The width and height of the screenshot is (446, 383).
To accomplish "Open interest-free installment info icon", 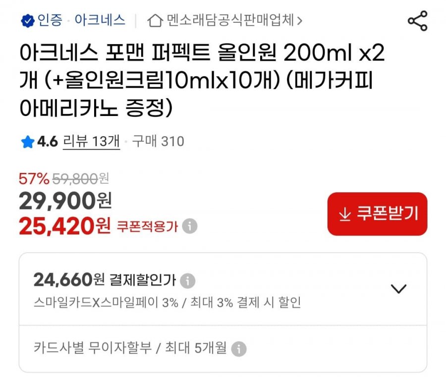I will 239,349.
